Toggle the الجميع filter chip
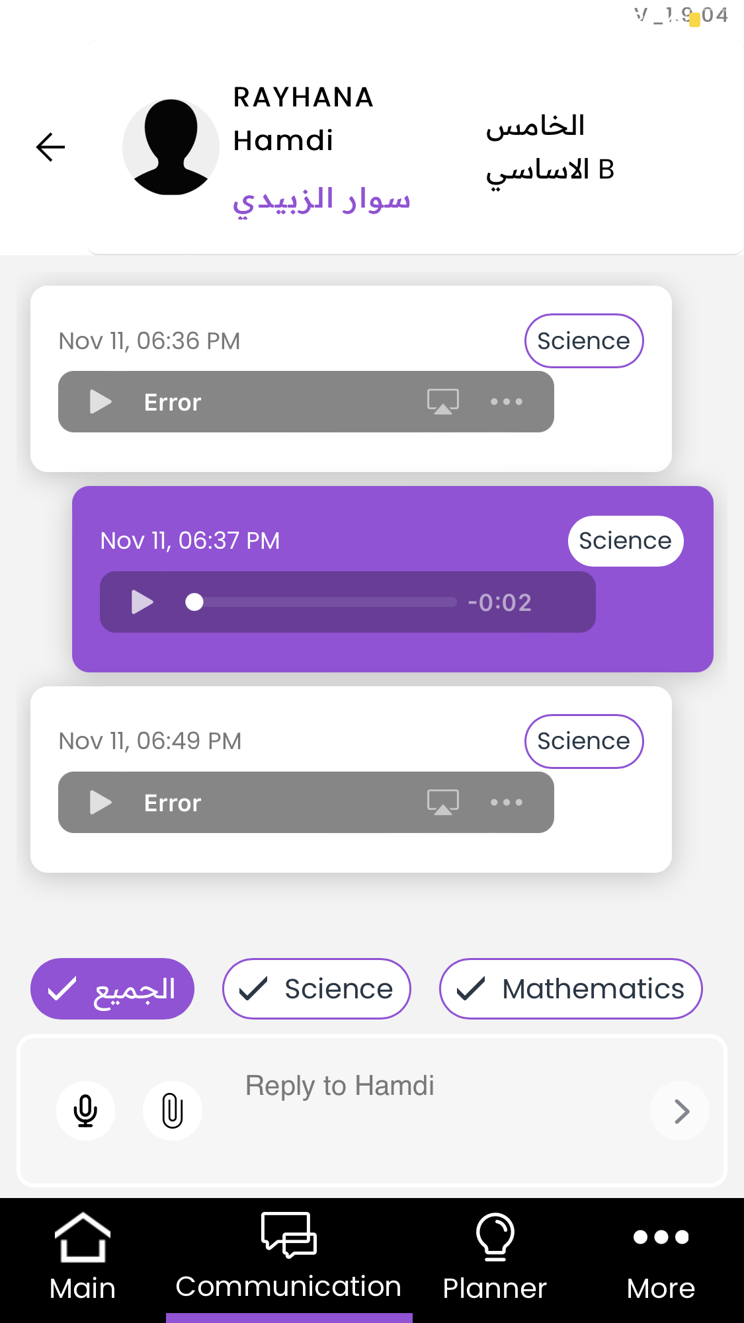 pyautogui.click(x=112, y=989)
